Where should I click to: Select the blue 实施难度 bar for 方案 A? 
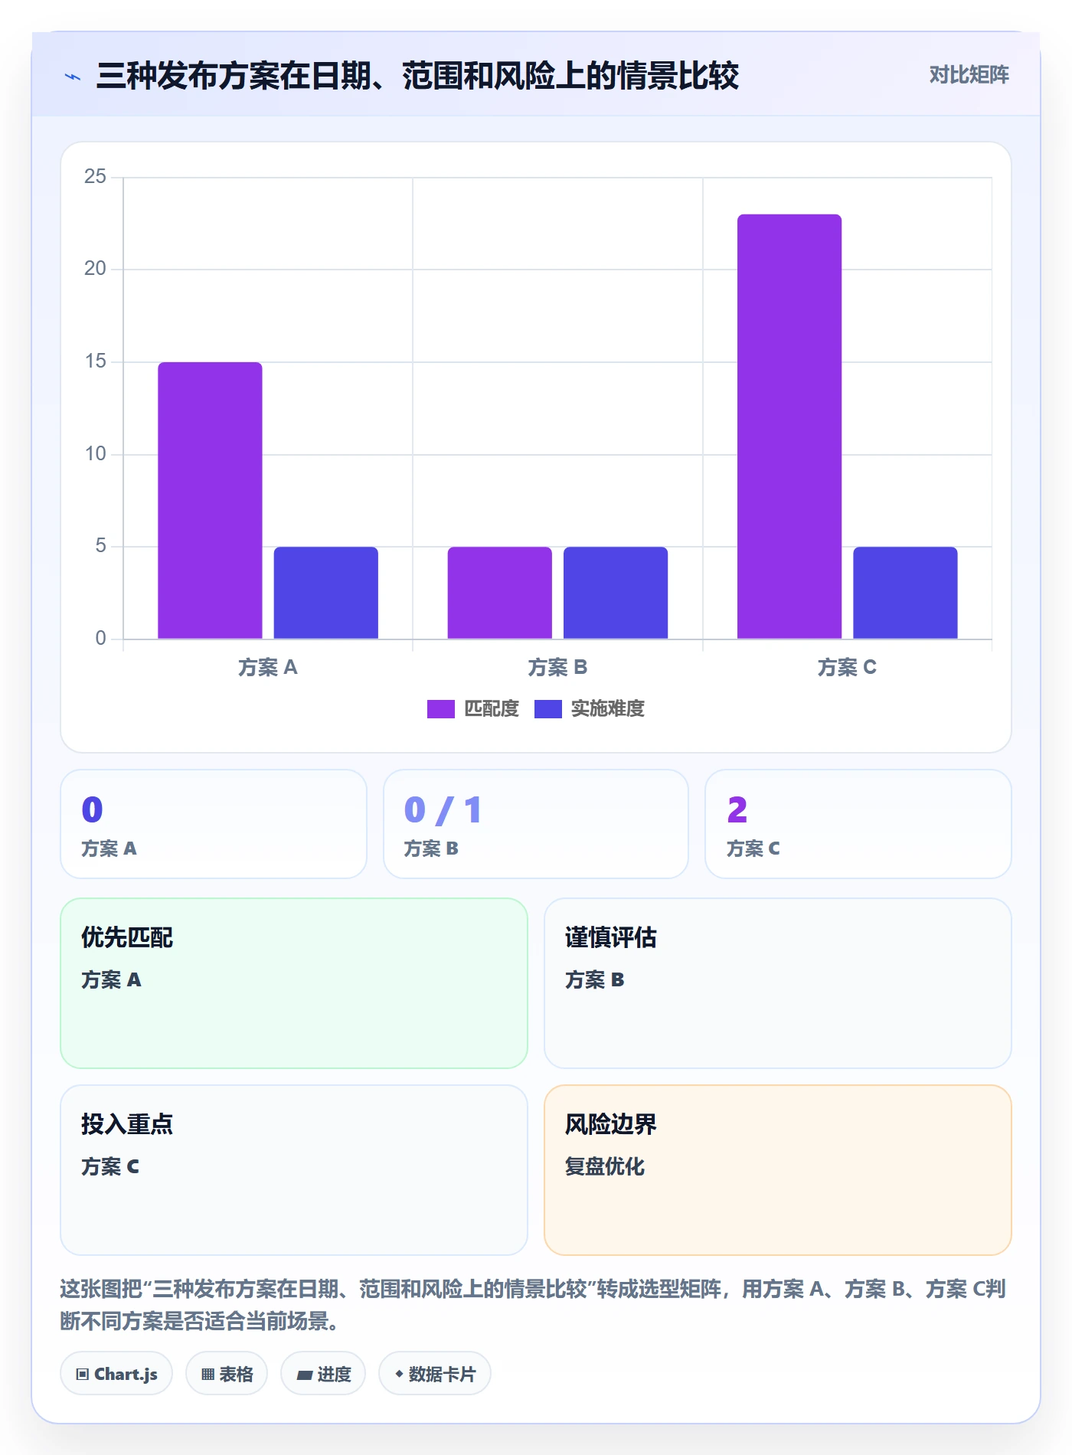[x=326, y=593]
